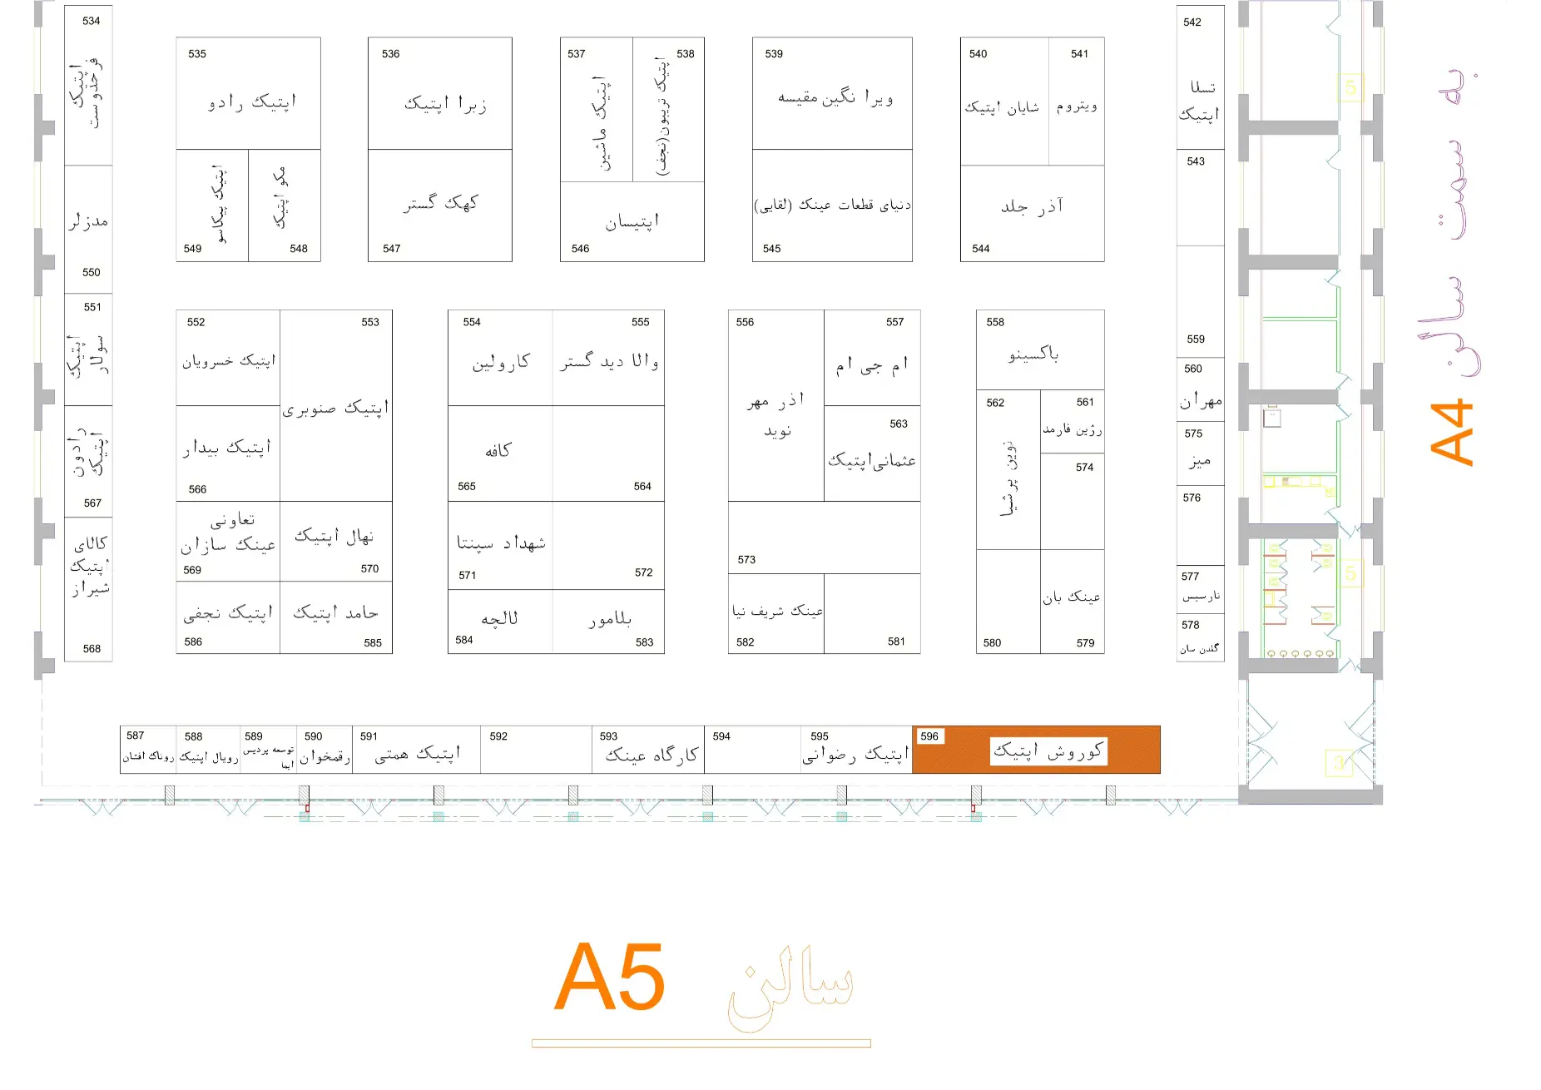
Task: Select booth 536 in the top row
Action: coord(439,93)
